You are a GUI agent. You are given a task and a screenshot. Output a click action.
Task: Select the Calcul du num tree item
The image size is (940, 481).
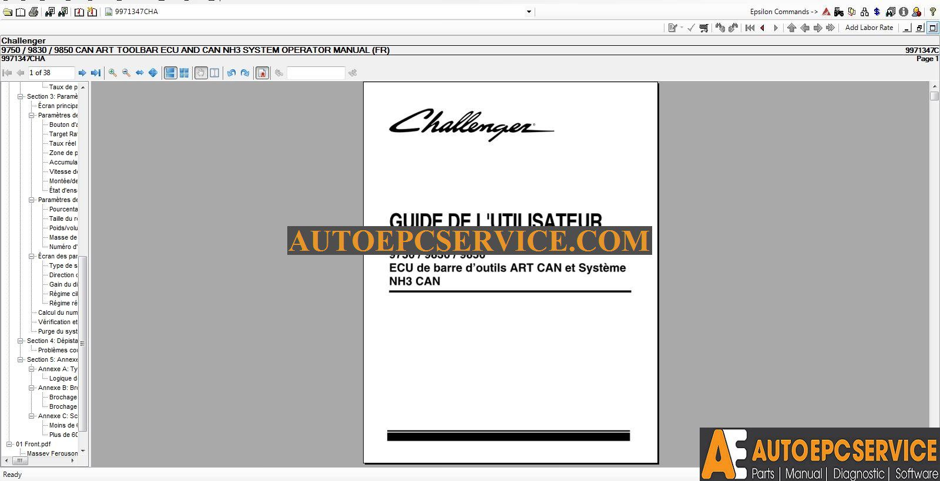point(58,312)
